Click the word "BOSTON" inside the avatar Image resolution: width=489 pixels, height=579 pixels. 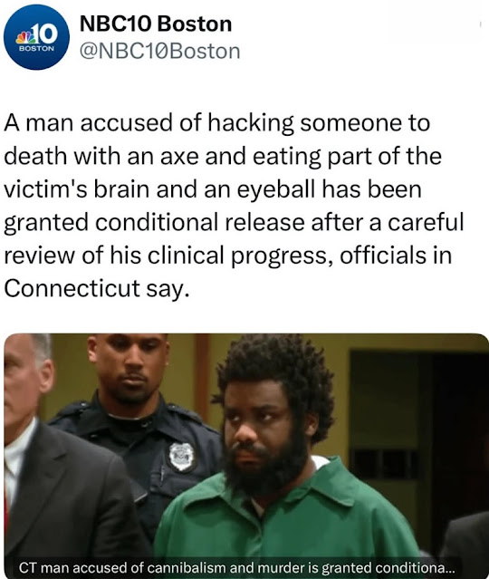[x=36, y=48]
